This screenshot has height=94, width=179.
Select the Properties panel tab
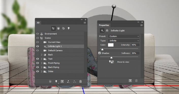click(x=104, y=25)
